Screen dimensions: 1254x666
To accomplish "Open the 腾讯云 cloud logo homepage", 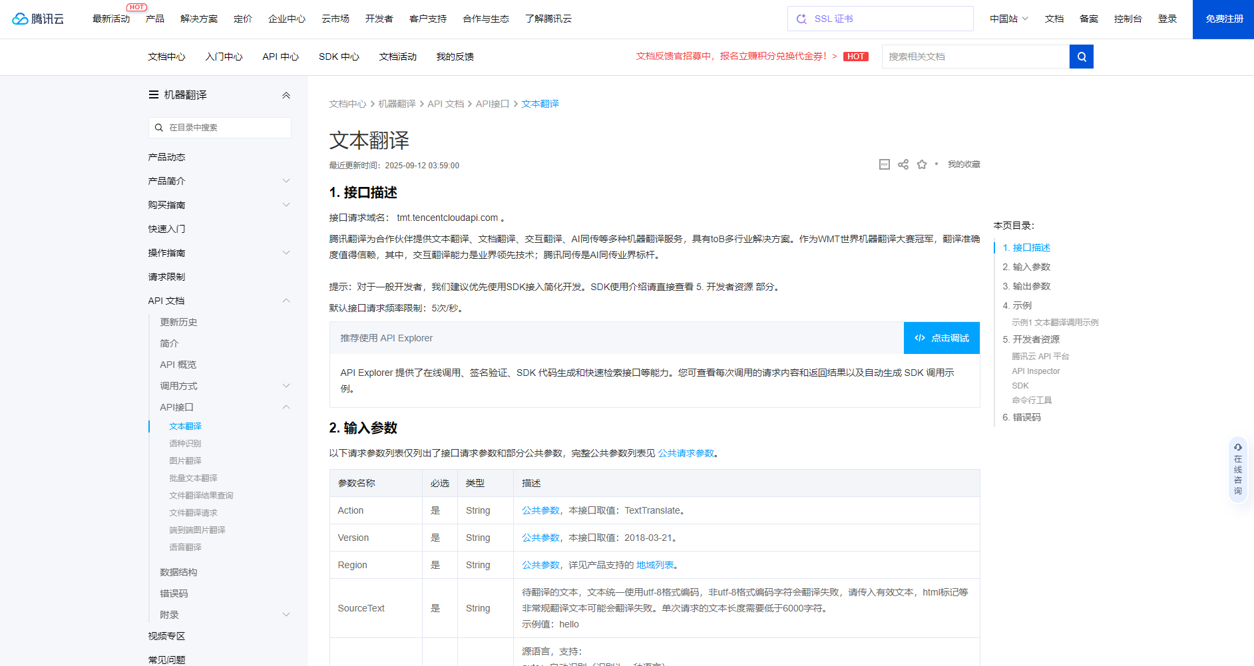I will point(38,19).
